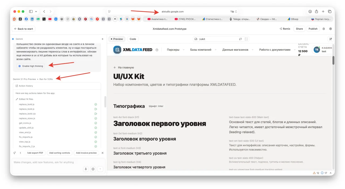The width and height of the screenshot is (345, 189).
Task: Open the Telega: откры... tab
Action: [240, 19]
